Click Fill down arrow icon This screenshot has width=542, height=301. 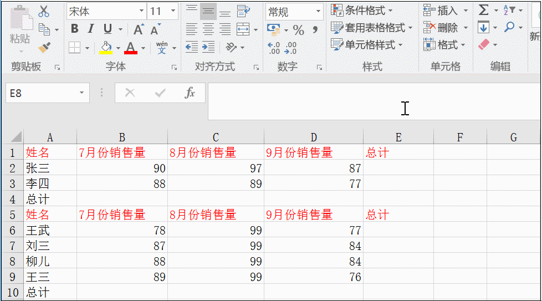coord(483,27)
